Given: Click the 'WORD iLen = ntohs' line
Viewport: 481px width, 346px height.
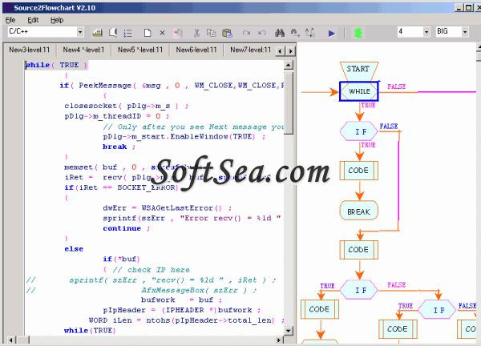Looking at the screenshot, I should (x=187, y=320).
